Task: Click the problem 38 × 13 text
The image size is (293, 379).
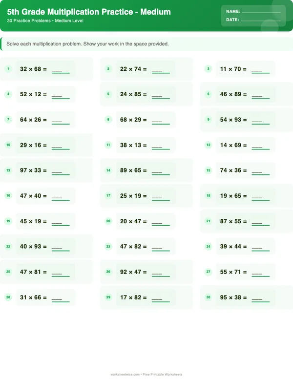Action: (x=130, y=145)
